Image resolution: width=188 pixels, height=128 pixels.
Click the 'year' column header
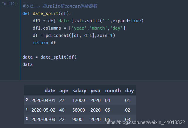coord(95,91)
